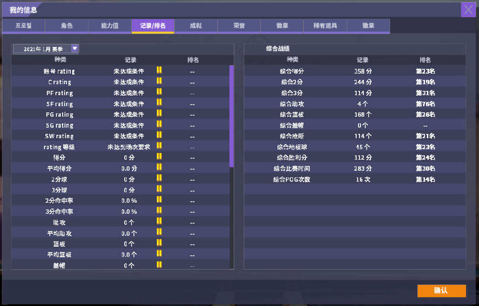Go to the 成就 tab
Screen dimensions: 479x306
coord(196,26)
